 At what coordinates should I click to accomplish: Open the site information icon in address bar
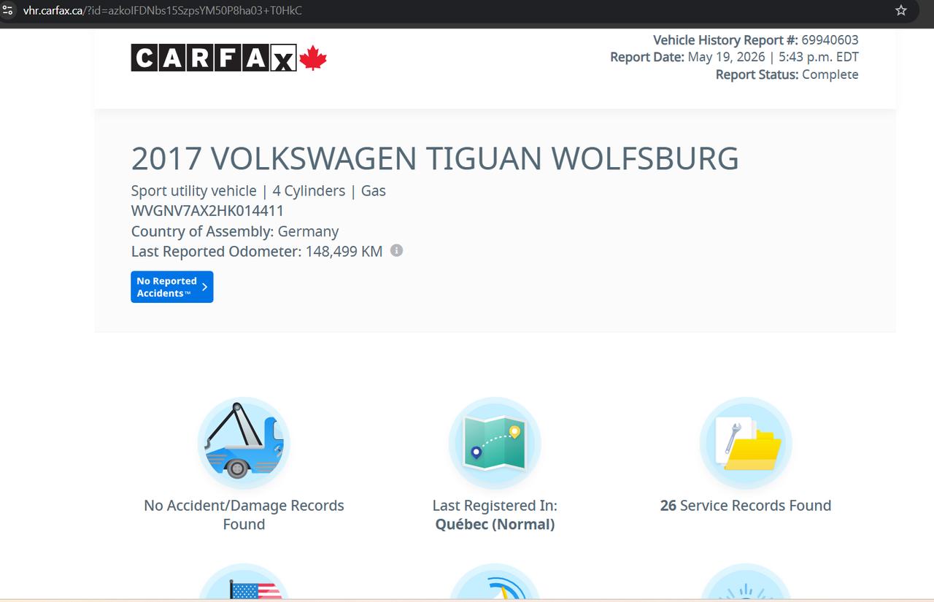[x=8, y=10]
